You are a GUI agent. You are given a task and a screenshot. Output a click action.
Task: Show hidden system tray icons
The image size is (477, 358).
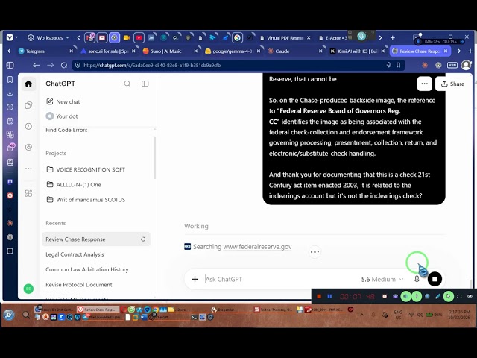(x=362, y=315)
